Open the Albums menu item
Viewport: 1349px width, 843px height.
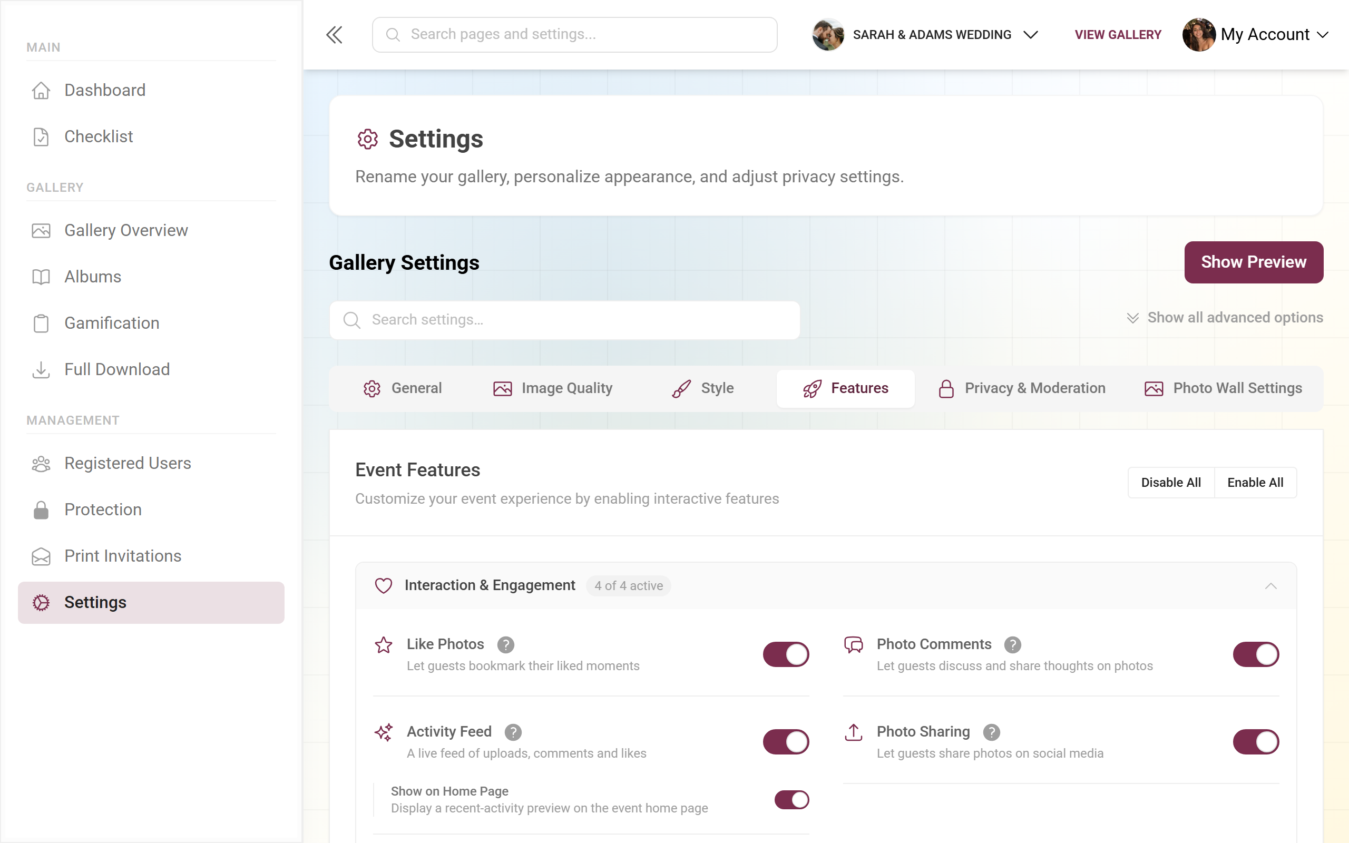[151, 277]
